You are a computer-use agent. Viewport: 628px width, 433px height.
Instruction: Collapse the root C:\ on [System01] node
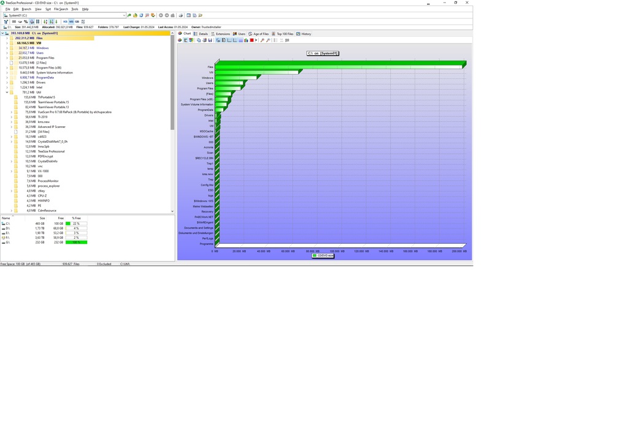click(2, 33)
